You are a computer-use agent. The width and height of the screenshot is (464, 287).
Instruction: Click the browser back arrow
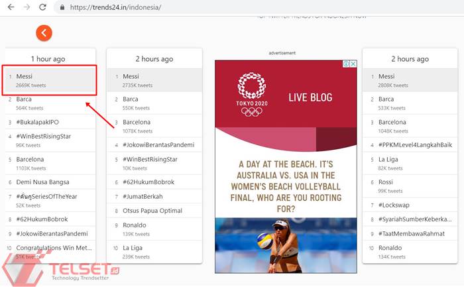click(9, 7)
